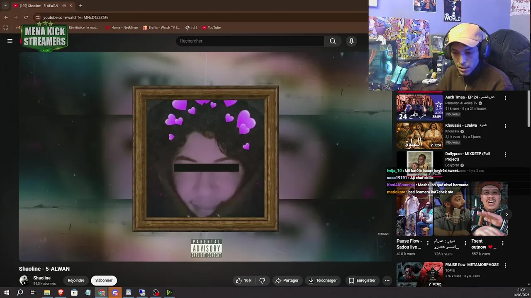The image size is (531, 298).
Task: Open Windows Start menu
Action: pyautogui.click(x=7, y=293)
